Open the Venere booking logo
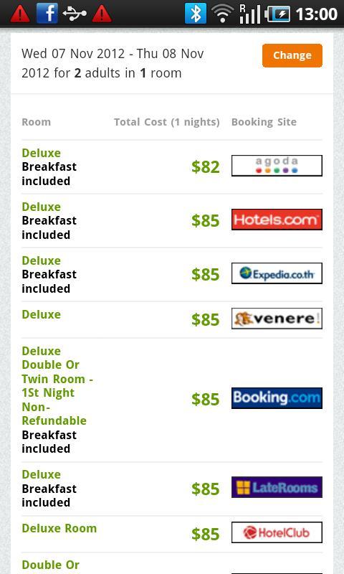 click(x=277, y=319)
